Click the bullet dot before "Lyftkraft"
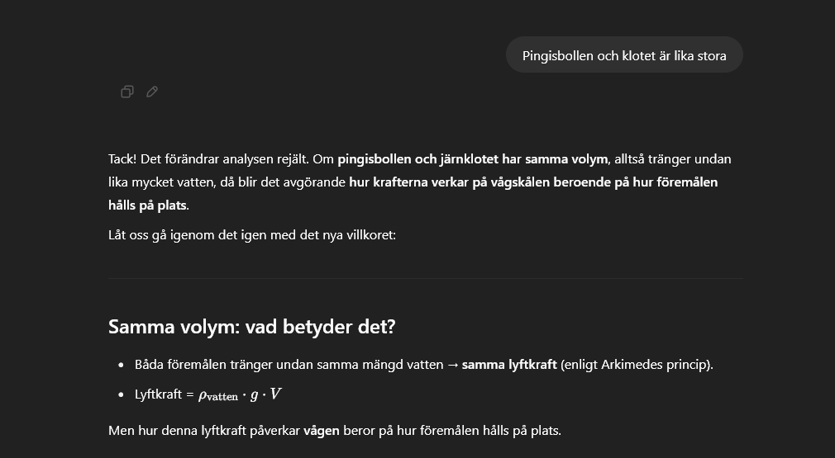Screen dimensions: 835x458 [122, 394]
